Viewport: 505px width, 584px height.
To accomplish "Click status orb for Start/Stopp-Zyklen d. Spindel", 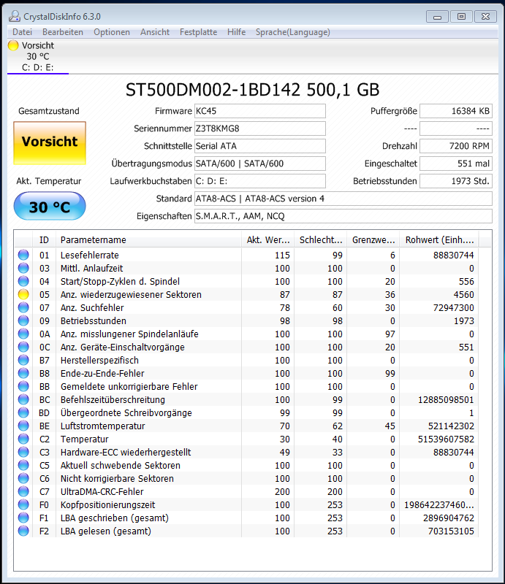I will click(23, 281).
